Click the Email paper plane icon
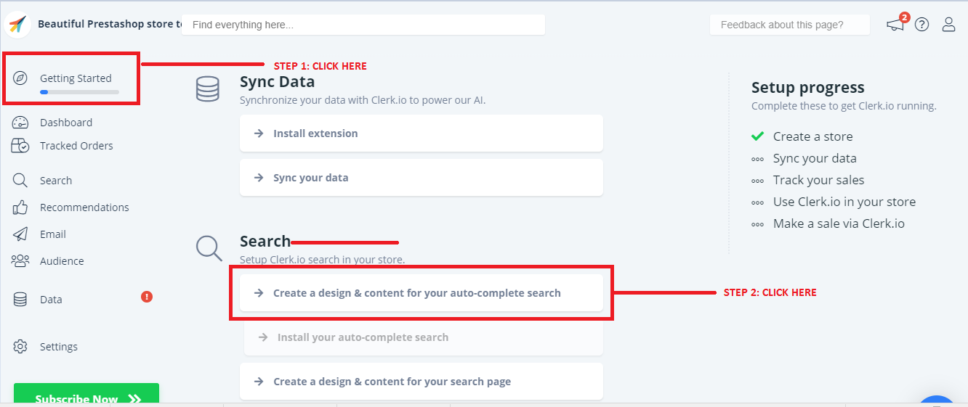The height and width of the screenshot is (407, 968). [20, 234]
